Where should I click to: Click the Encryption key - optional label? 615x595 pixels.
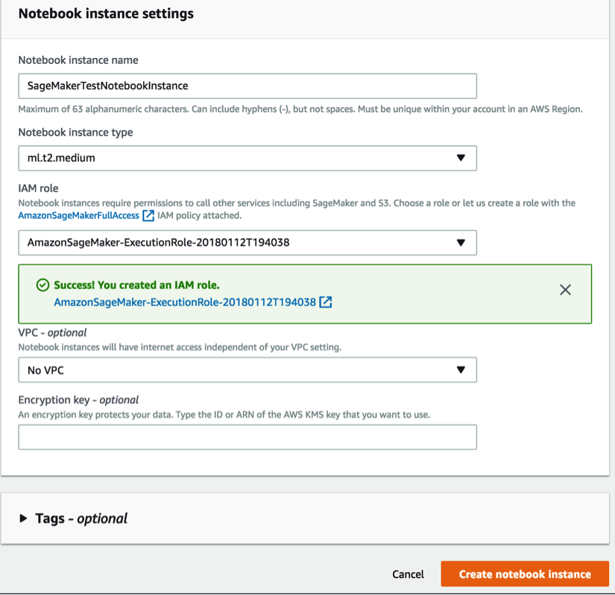[x=78, y=400]
